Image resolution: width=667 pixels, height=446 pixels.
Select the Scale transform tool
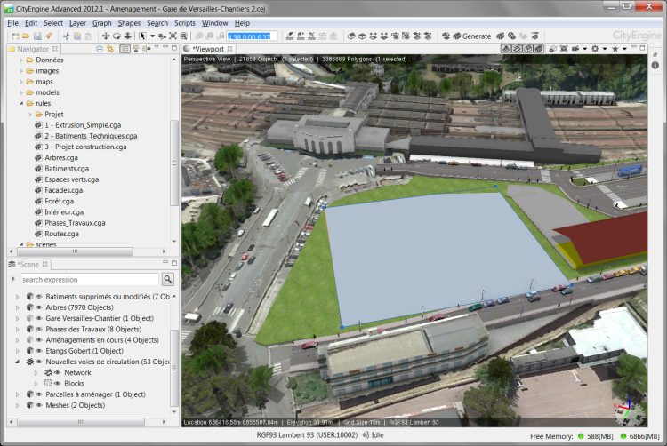(x=127, y=36)
